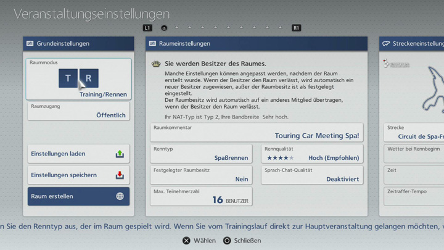This screenshot has width=444, height=250.
Task: Click the Grundeinstellungen panel header icon
Action: click(x=30, y=44)
